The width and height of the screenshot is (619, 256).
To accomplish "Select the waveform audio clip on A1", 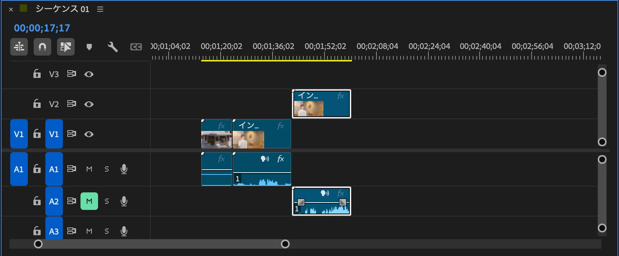I will coord(262,169).
